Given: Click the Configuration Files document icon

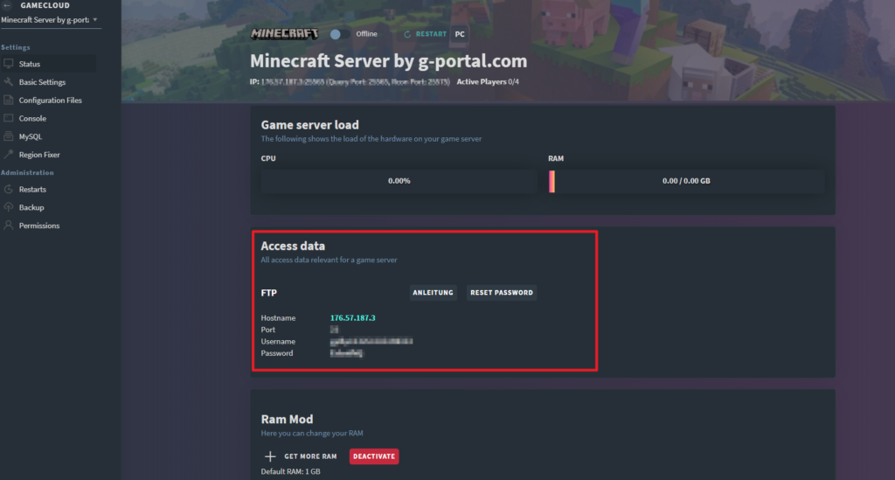Looking at the screenshot, I should 9,101.
